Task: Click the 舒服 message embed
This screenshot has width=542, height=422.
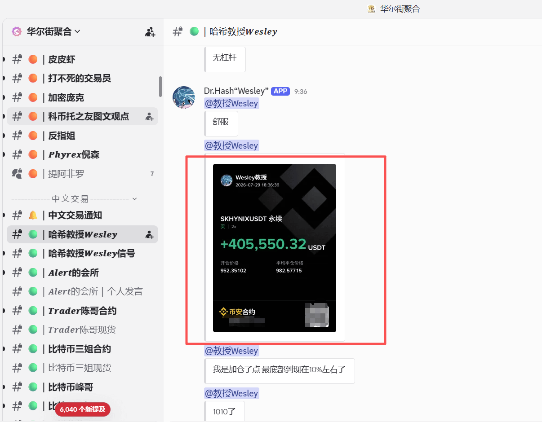Action: click(221, 123)
